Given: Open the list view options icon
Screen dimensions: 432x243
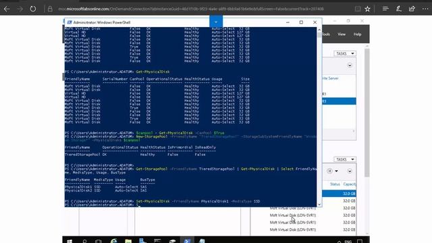Looking at the screenshot, I should click(329, 171).
